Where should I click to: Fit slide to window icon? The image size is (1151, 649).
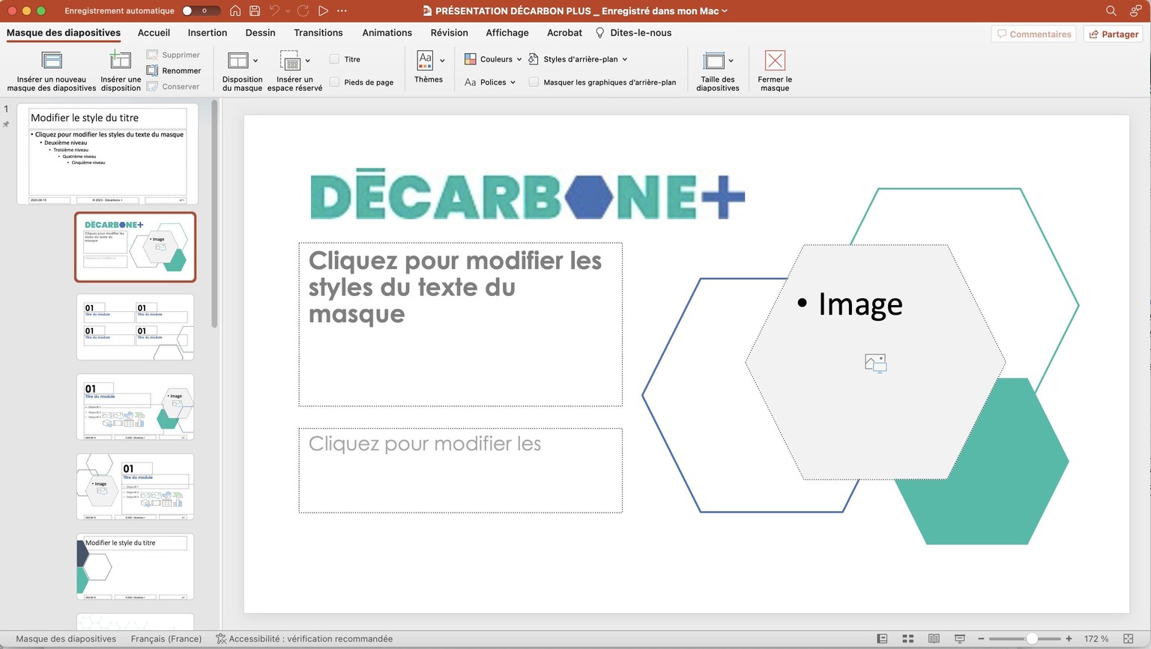1129,639
